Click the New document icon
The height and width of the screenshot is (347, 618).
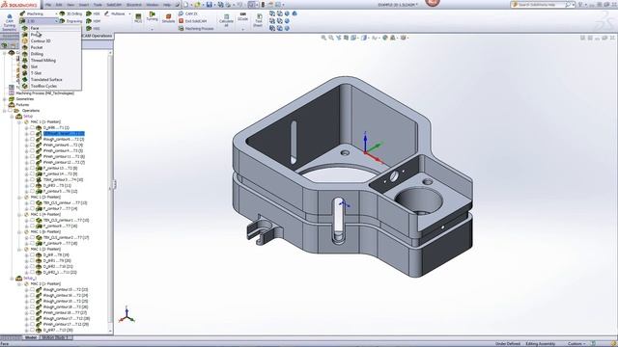185,5
